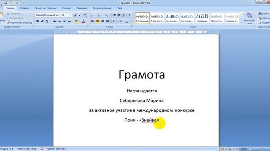
Task: Redo the action in Quick Access toolbar
Action: pos(17,3)
